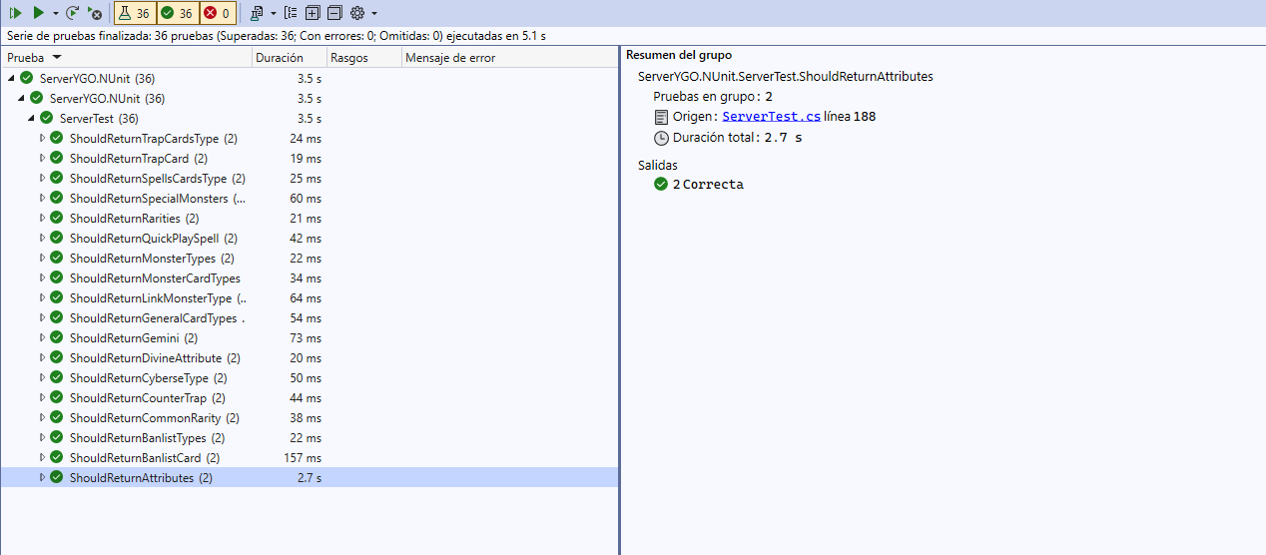The image size is (1266, 555).
Task: Expand all tests with plus icon
Action: (x=313, y=13)
